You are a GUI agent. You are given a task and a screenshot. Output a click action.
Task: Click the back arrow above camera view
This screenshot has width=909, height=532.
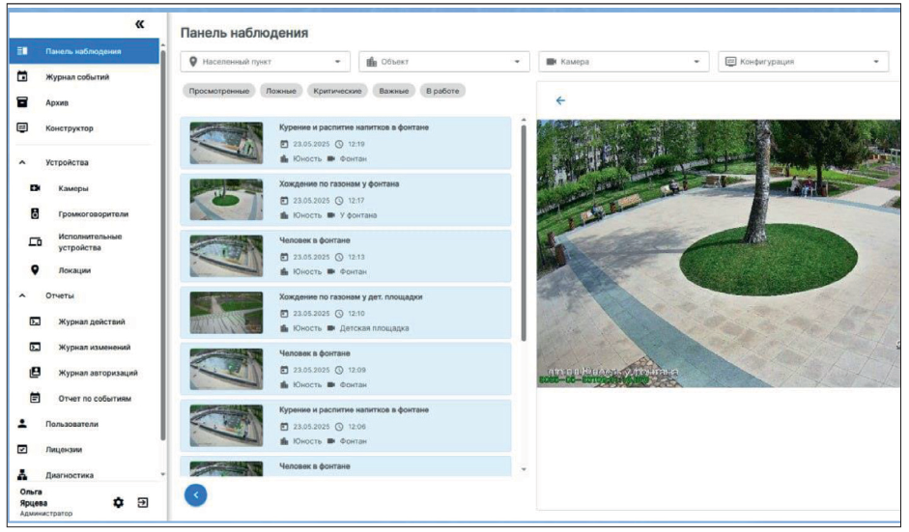560,100
